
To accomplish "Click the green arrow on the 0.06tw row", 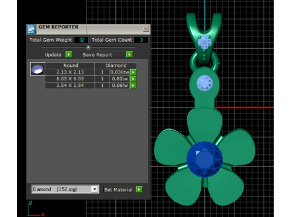I will click(134, 86).
